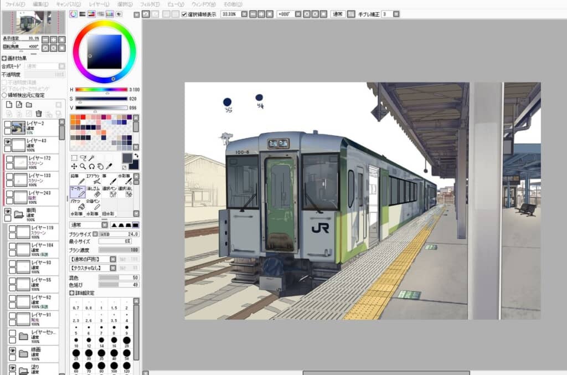Create a new normal layer
567x375 pixels.
(9, 105)
